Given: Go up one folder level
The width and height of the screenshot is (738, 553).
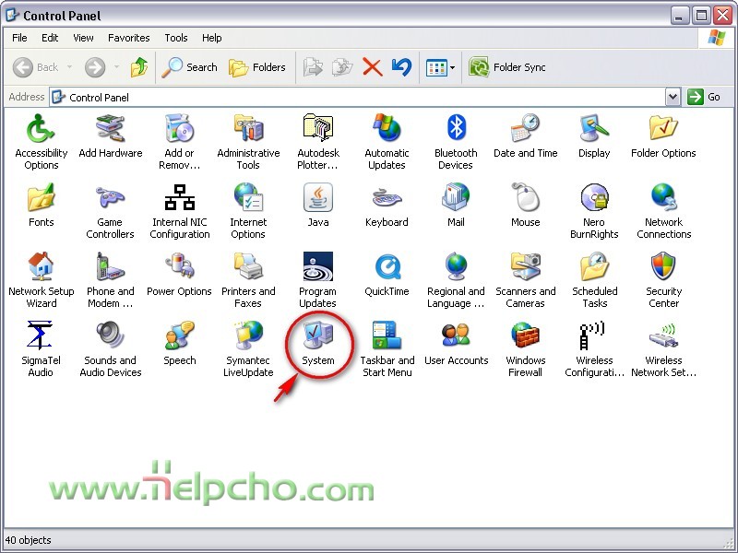Looking at the screenshot, I should pos(139,67).
